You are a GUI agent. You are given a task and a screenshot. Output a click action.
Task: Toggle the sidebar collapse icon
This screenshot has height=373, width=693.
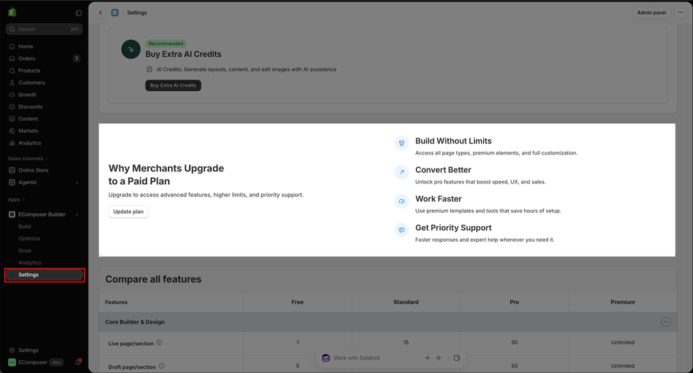point(79,13)
